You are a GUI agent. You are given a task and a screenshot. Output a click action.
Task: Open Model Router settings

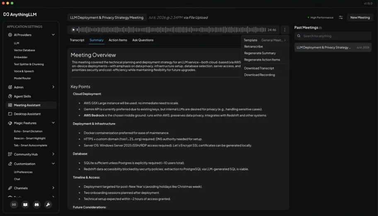click(x=22, y=78)
